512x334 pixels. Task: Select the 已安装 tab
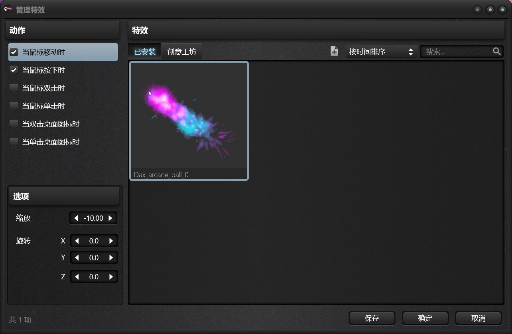pos(144,51)
